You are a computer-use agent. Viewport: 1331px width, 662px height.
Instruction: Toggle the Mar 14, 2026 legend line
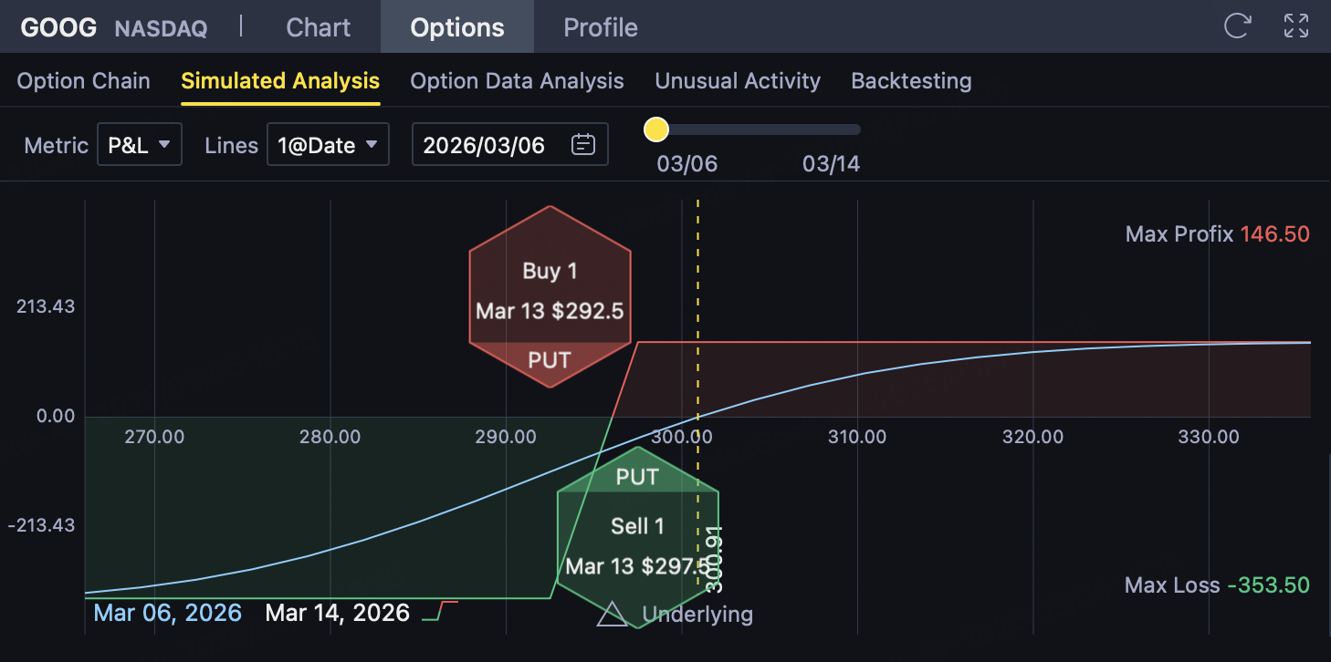pyautogui.click(x=338, y=612)
